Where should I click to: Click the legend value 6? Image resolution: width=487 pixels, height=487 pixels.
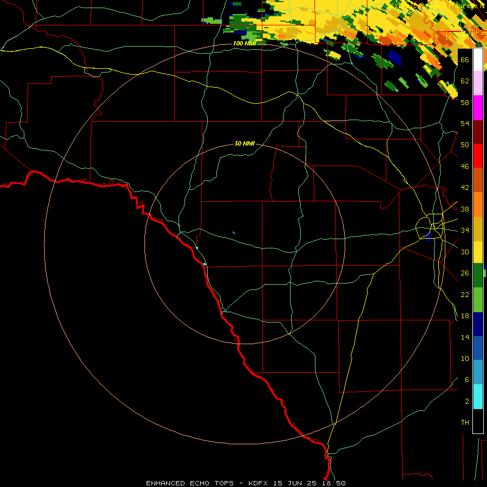[x=467, y=380]
